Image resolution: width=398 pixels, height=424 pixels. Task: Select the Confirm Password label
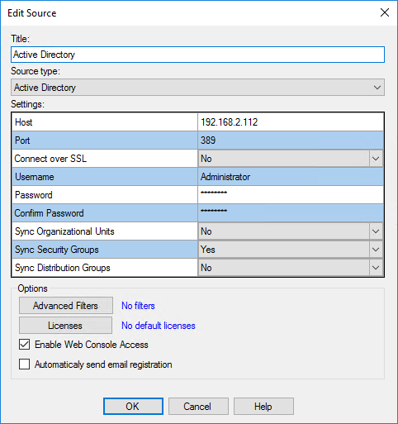tap(49, 213)
